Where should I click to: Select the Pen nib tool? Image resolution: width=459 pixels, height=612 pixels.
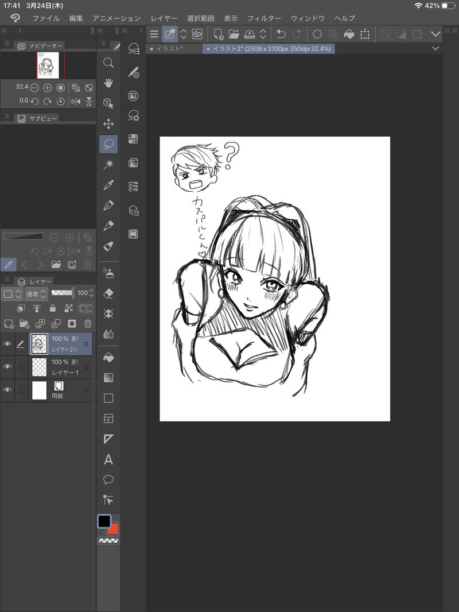[x=108, y=205]
